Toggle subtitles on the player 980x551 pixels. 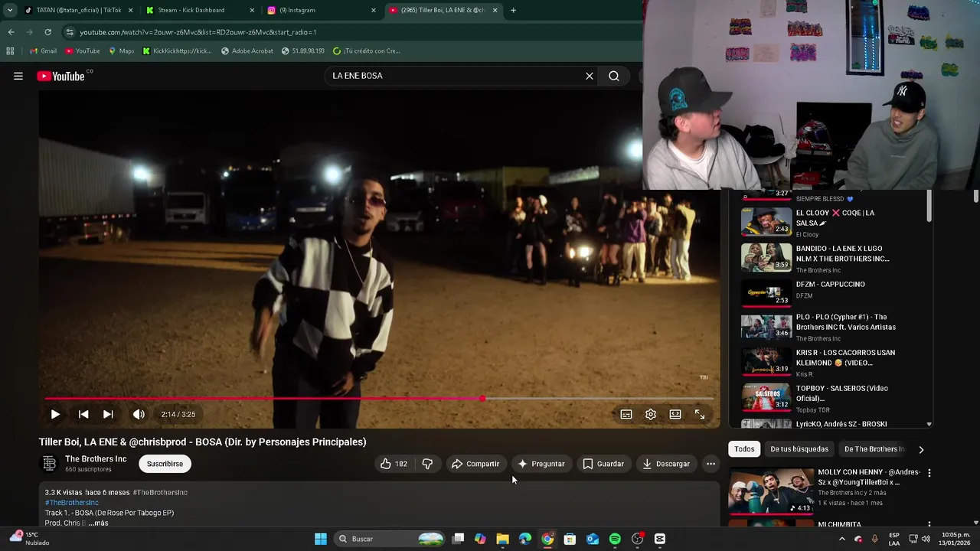626,414
